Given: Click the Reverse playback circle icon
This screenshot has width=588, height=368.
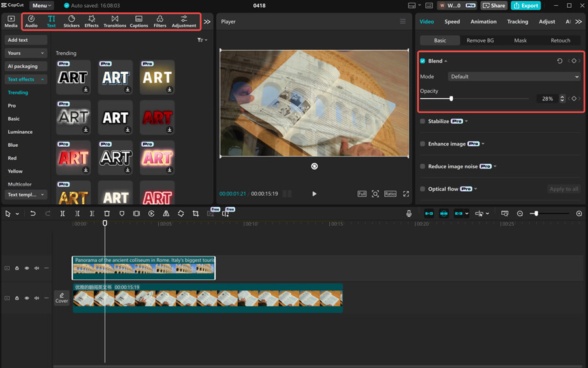Looking at the screenshot, I should (151, 213).
